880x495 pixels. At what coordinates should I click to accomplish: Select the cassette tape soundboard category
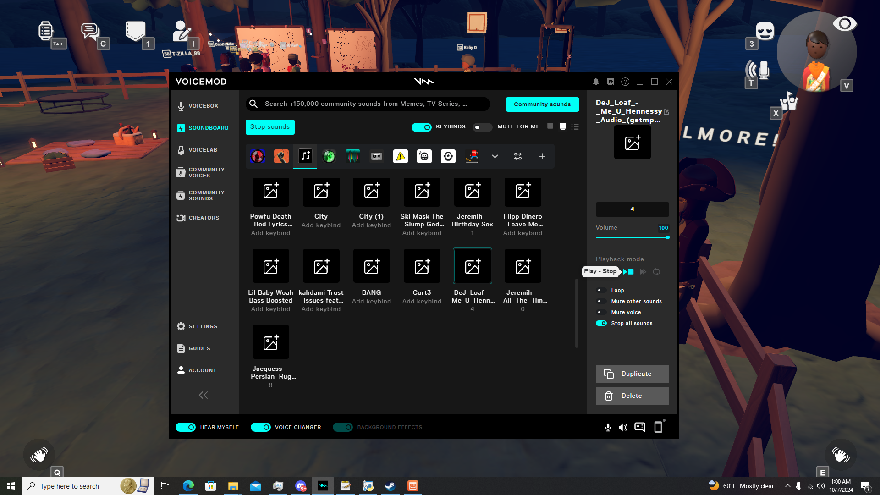tap(377, 156)
